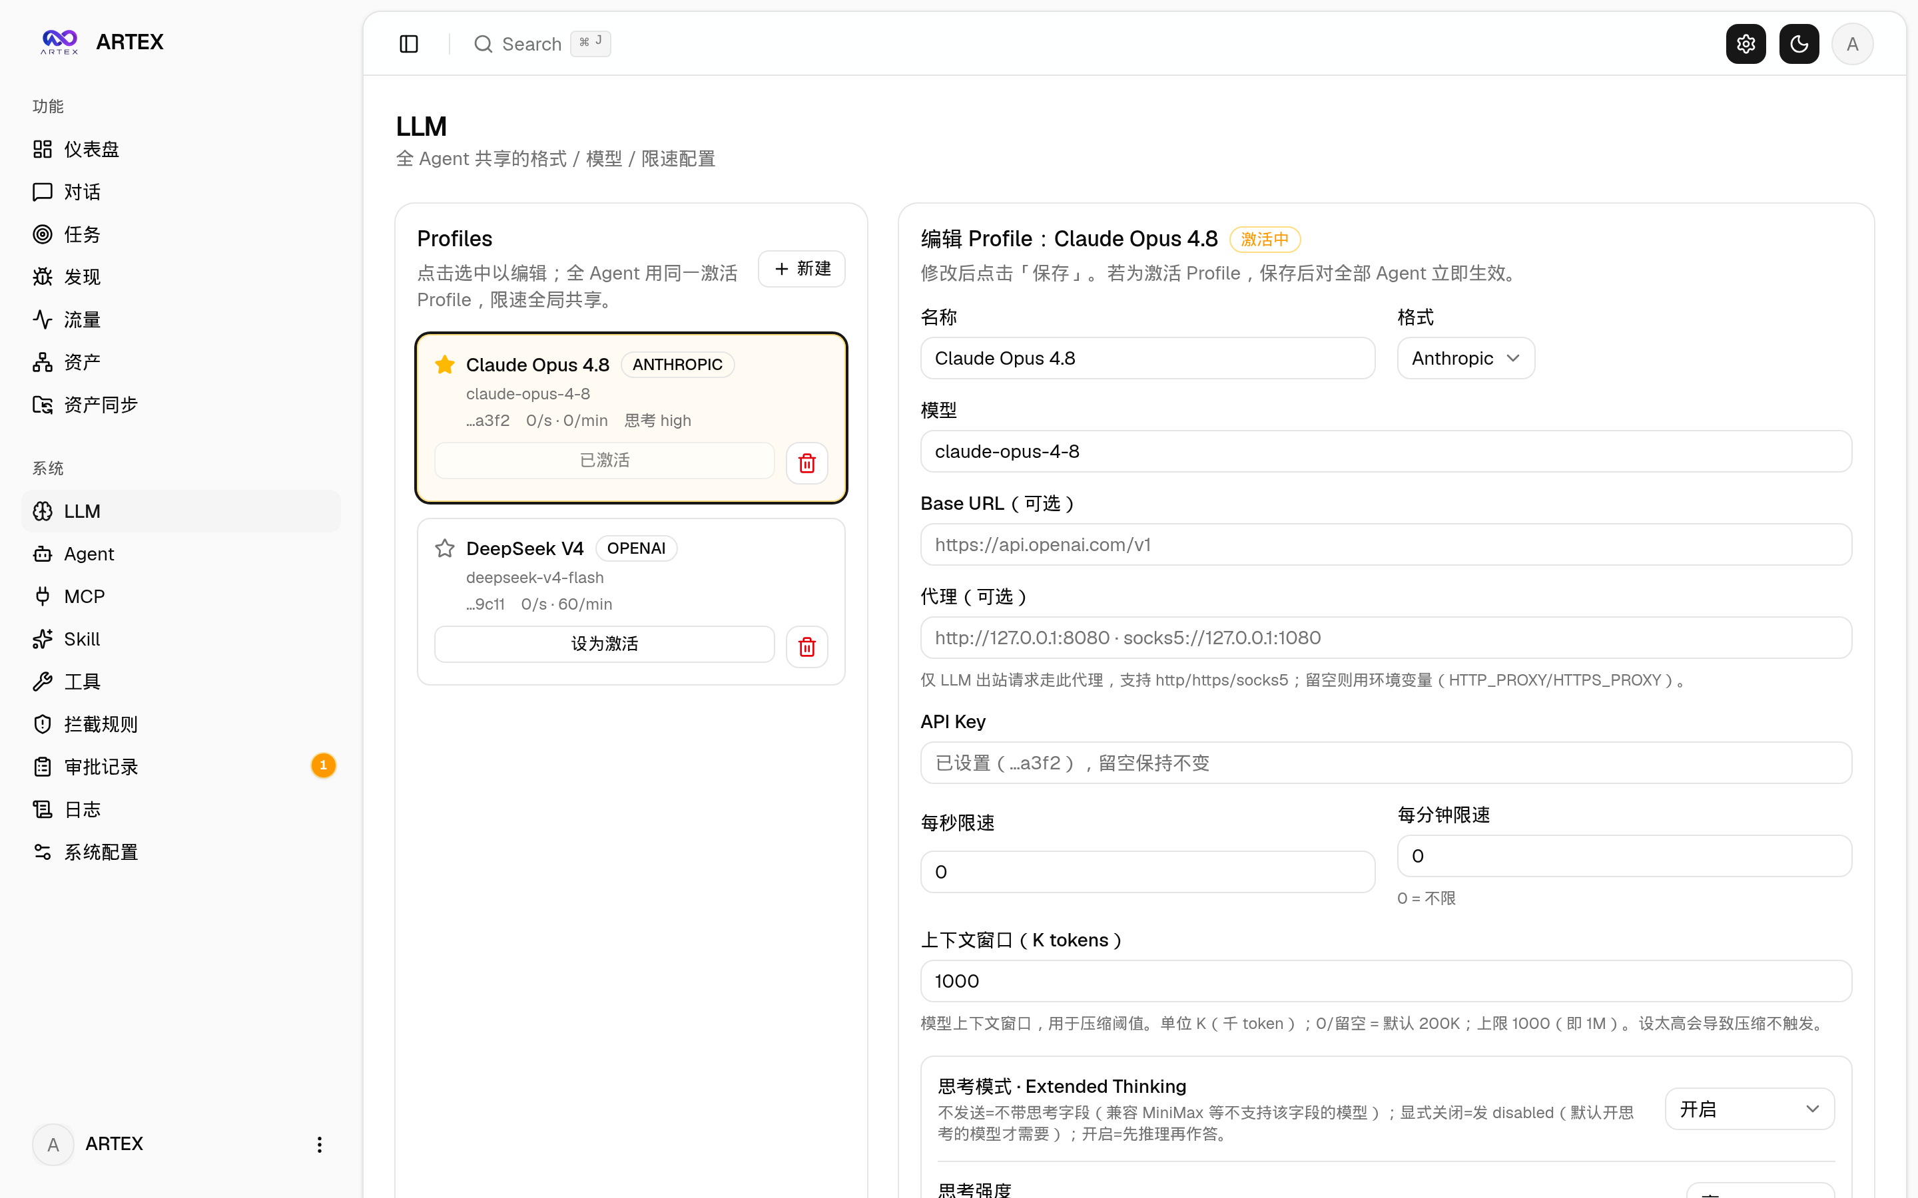Image resolution: width=1918 pixels, height=1198 pixels.
Task: Open the 格式 Anthropic dropdown
Action: pyautogui.click(x=1465, y=358)
